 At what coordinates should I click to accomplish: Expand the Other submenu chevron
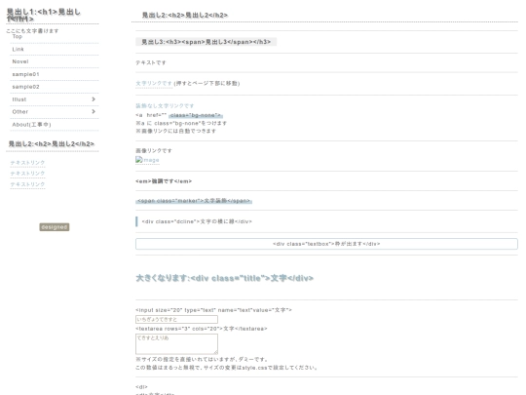coord(94,111)
